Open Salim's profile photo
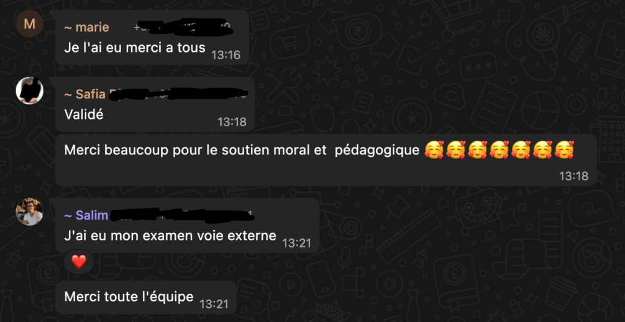Screen dimensions: 625x322 [29, 212]
